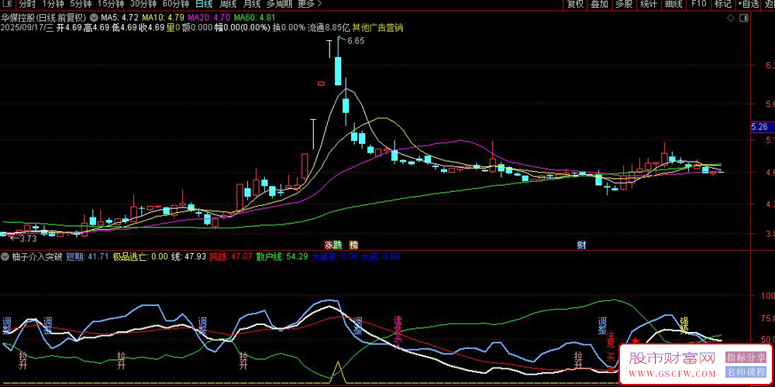
Task: Click the 标记 mark button
Action: [x=722, y=5]
